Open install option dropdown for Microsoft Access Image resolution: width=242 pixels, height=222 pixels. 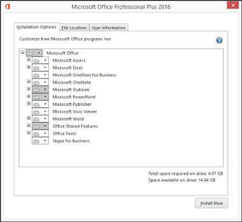coord(41,60)
